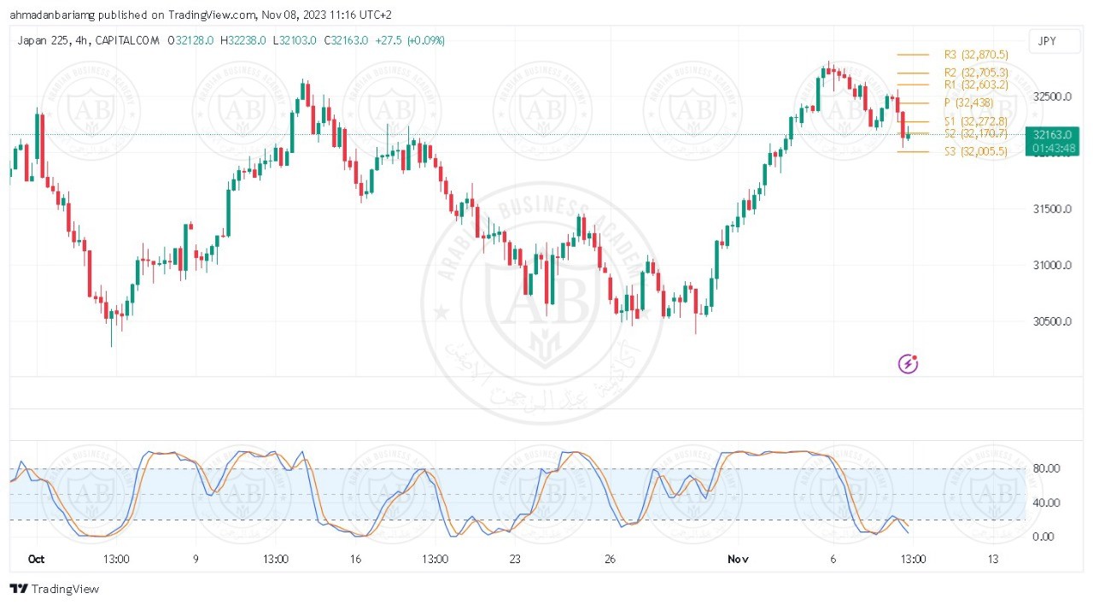Screen dimensions: 1093x605
Task: Click the countdown timer 01:43:48
Action: 1054,148
